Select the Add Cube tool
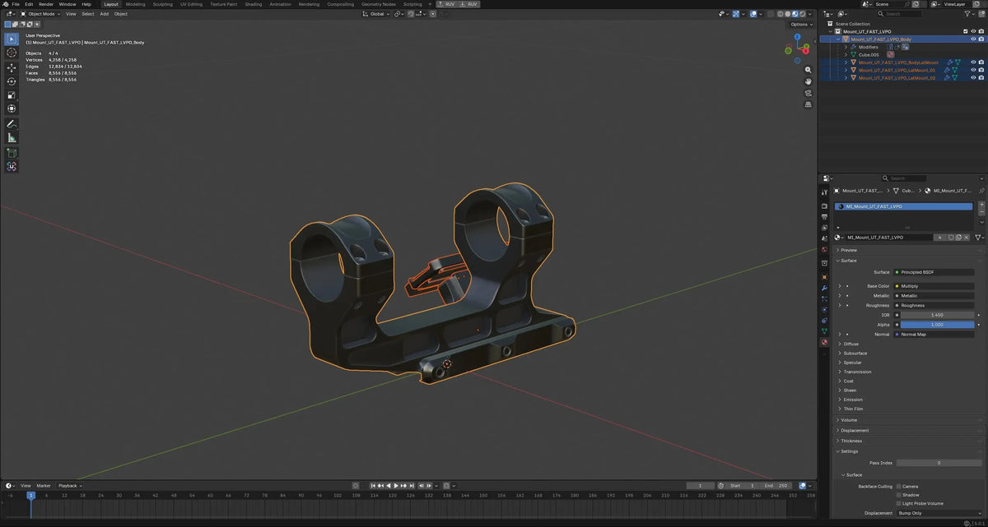The image size is (988, 527). coord(12,153)
